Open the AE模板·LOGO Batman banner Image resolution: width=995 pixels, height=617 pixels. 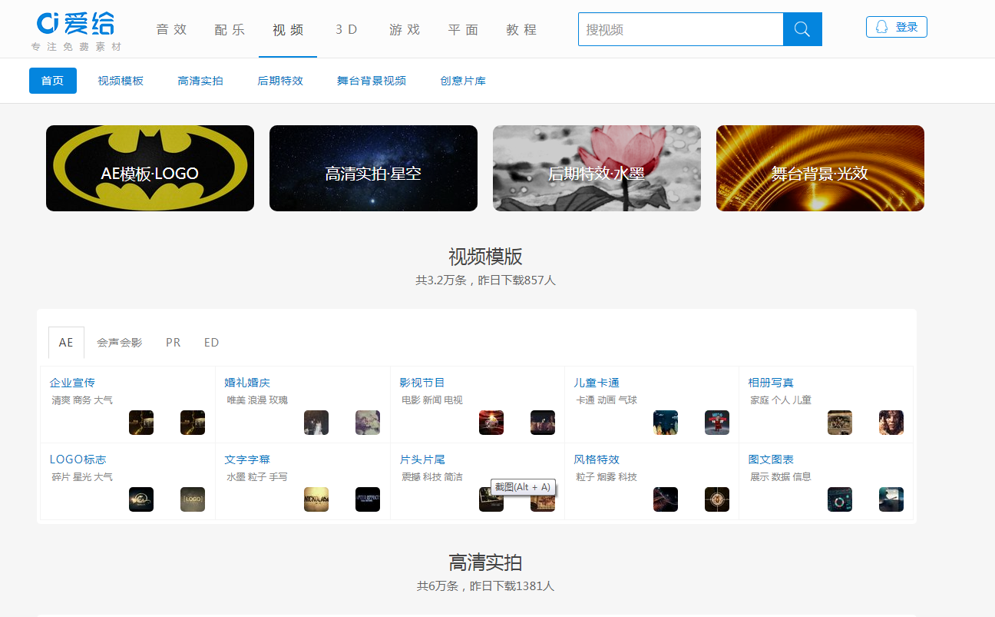pyautogui.click(x=150, y=168)
